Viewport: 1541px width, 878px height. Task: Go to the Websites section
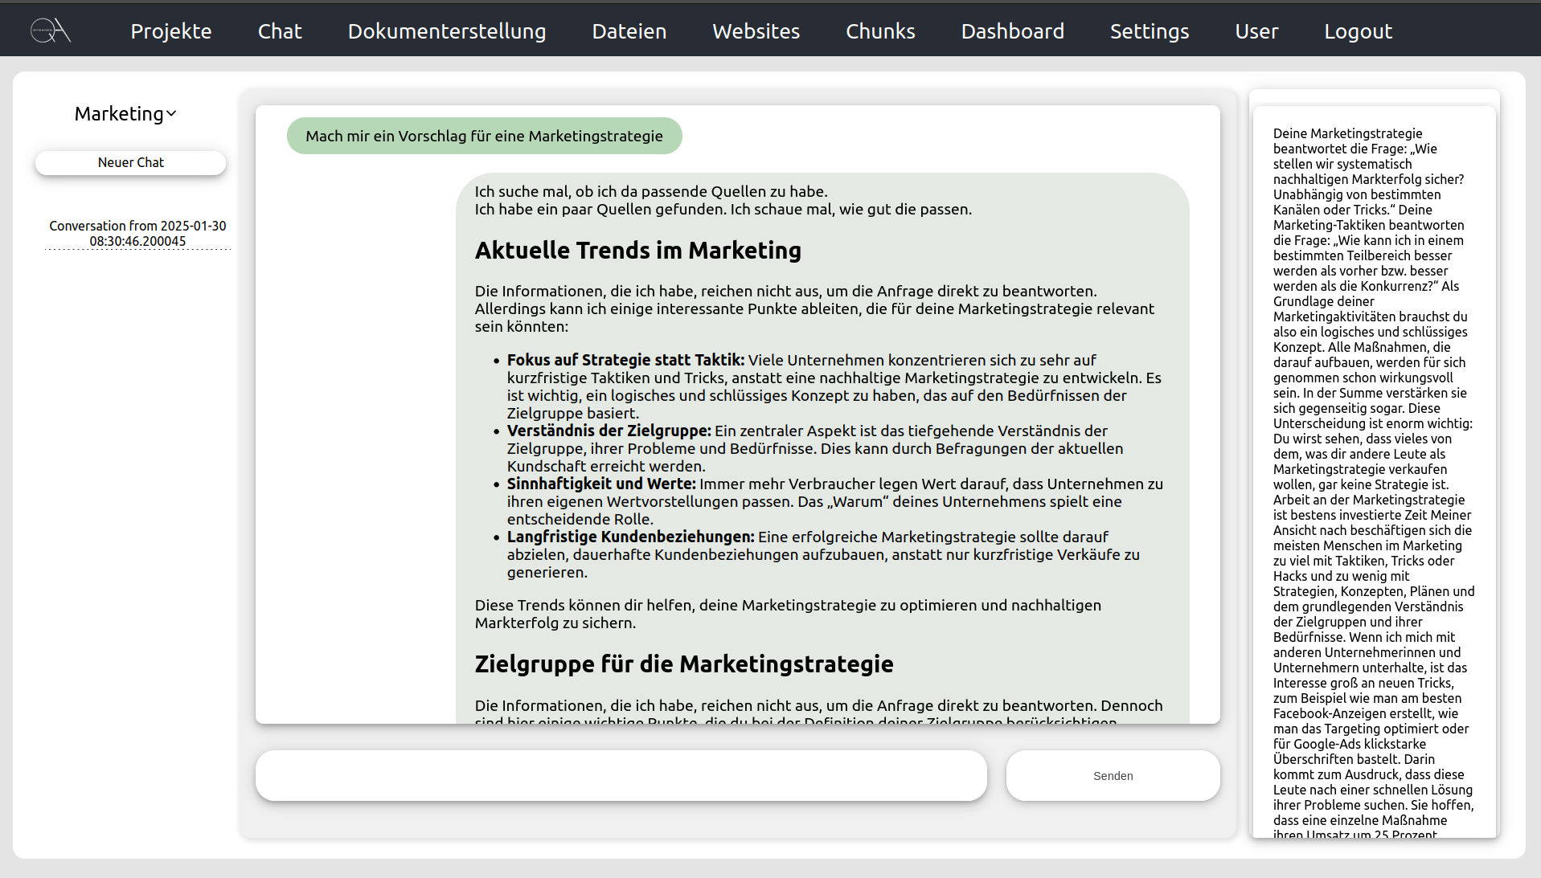coord(755,31)
